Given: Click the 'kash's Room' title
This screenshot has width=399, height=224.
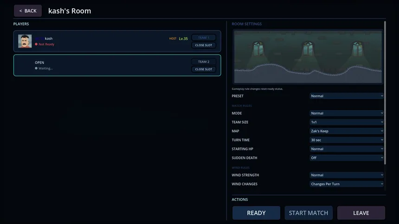Looking at the screenshot, I should [70, 11].
